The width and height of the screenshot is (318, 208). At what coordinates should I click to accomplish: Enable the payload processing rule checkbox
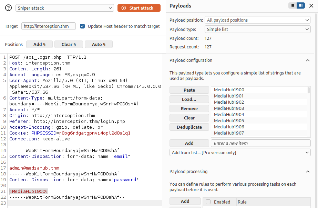point(208,202)
